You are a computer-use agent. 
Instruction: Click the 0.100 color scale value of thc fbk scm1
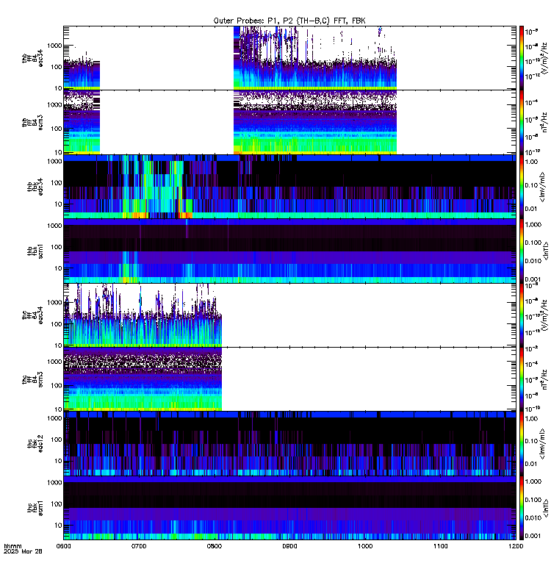click(x=533, y=500)
